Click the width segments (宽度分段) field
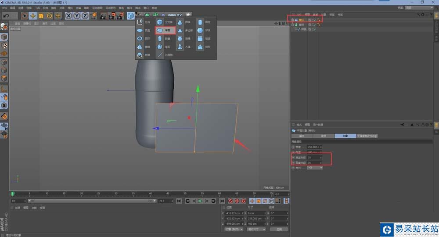 [314, 157]
